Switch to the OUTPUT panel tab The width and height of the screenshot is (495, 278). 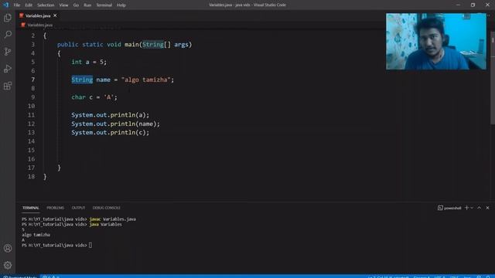78,208
